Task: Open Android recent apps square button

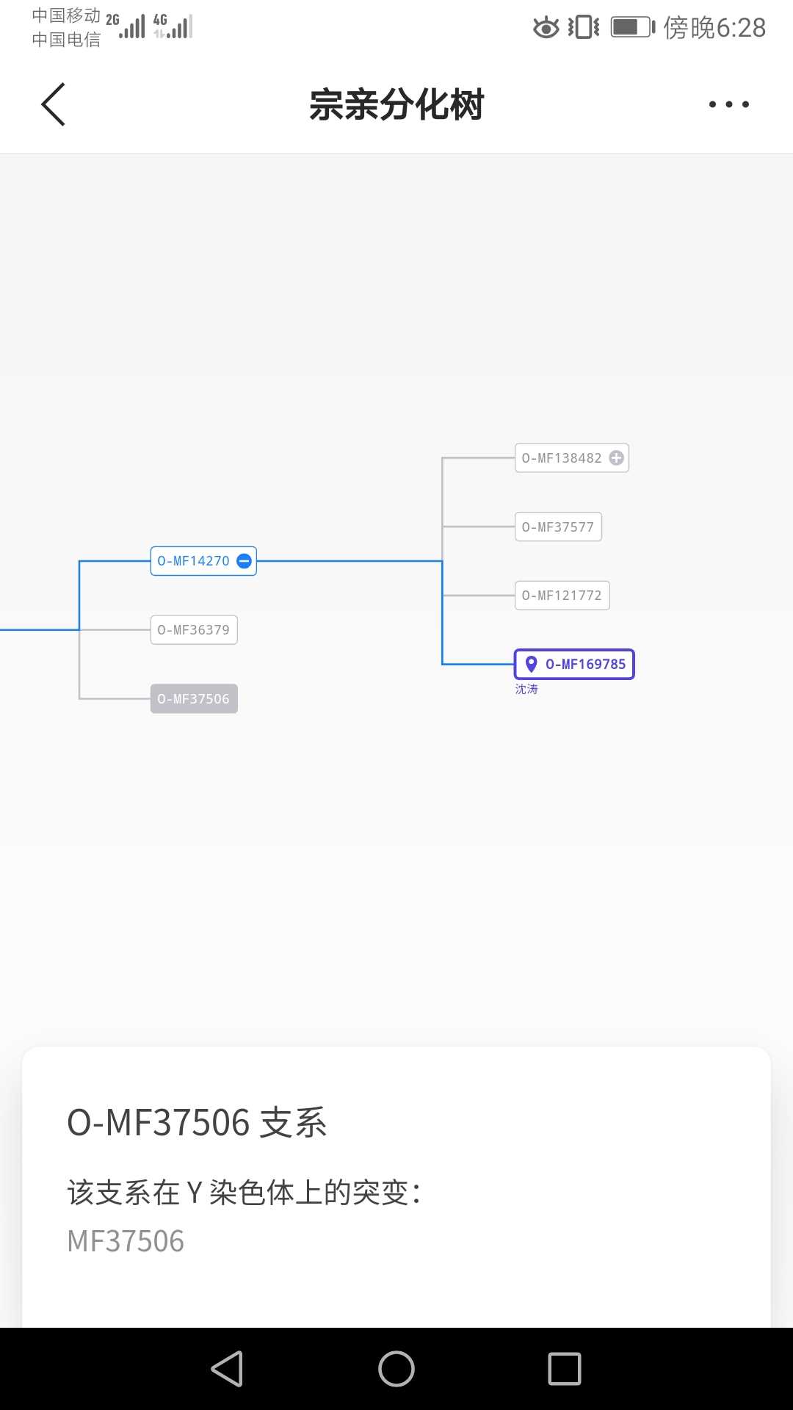Action: 564,1369
